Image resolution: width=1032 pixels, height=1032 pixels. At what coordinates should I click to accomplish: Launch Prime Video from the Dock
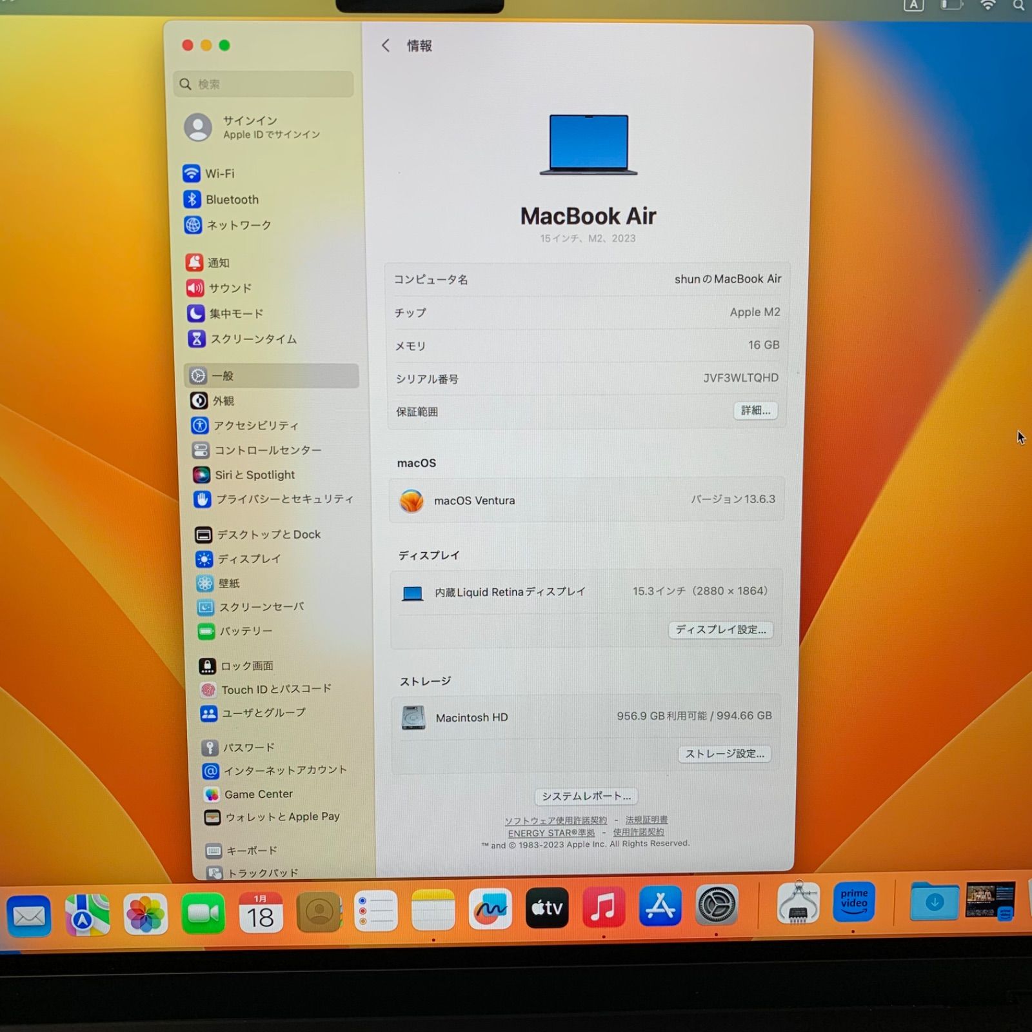854,901
